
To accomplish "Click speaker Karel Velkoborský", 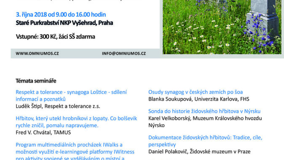I will 169,118.
